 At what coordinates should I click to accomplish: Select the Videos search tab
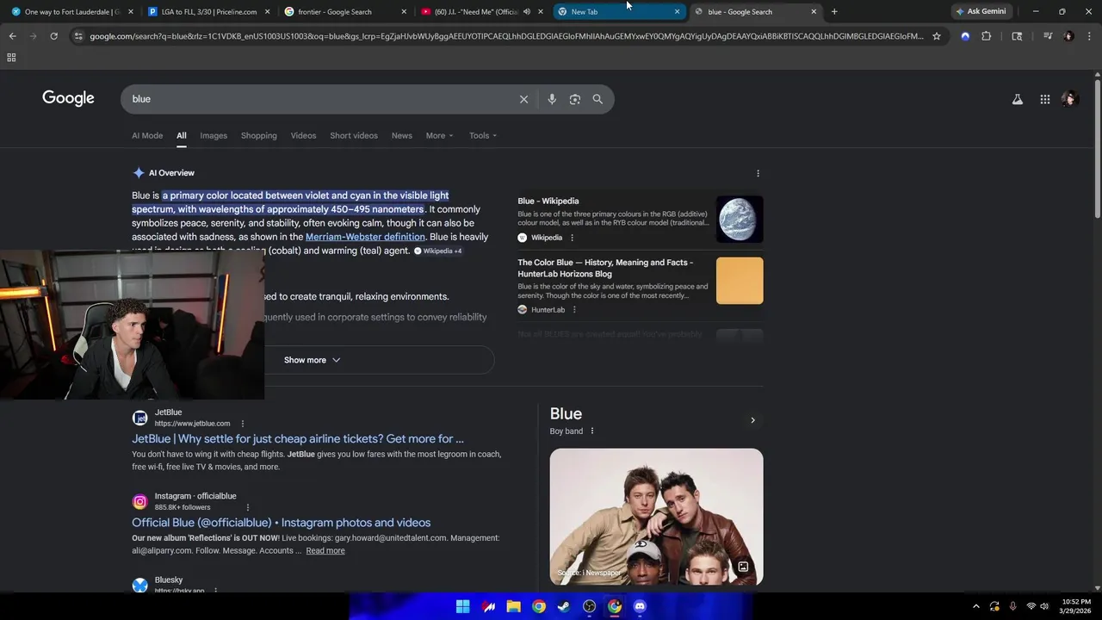pyautogui.click(x=303, y=135)
